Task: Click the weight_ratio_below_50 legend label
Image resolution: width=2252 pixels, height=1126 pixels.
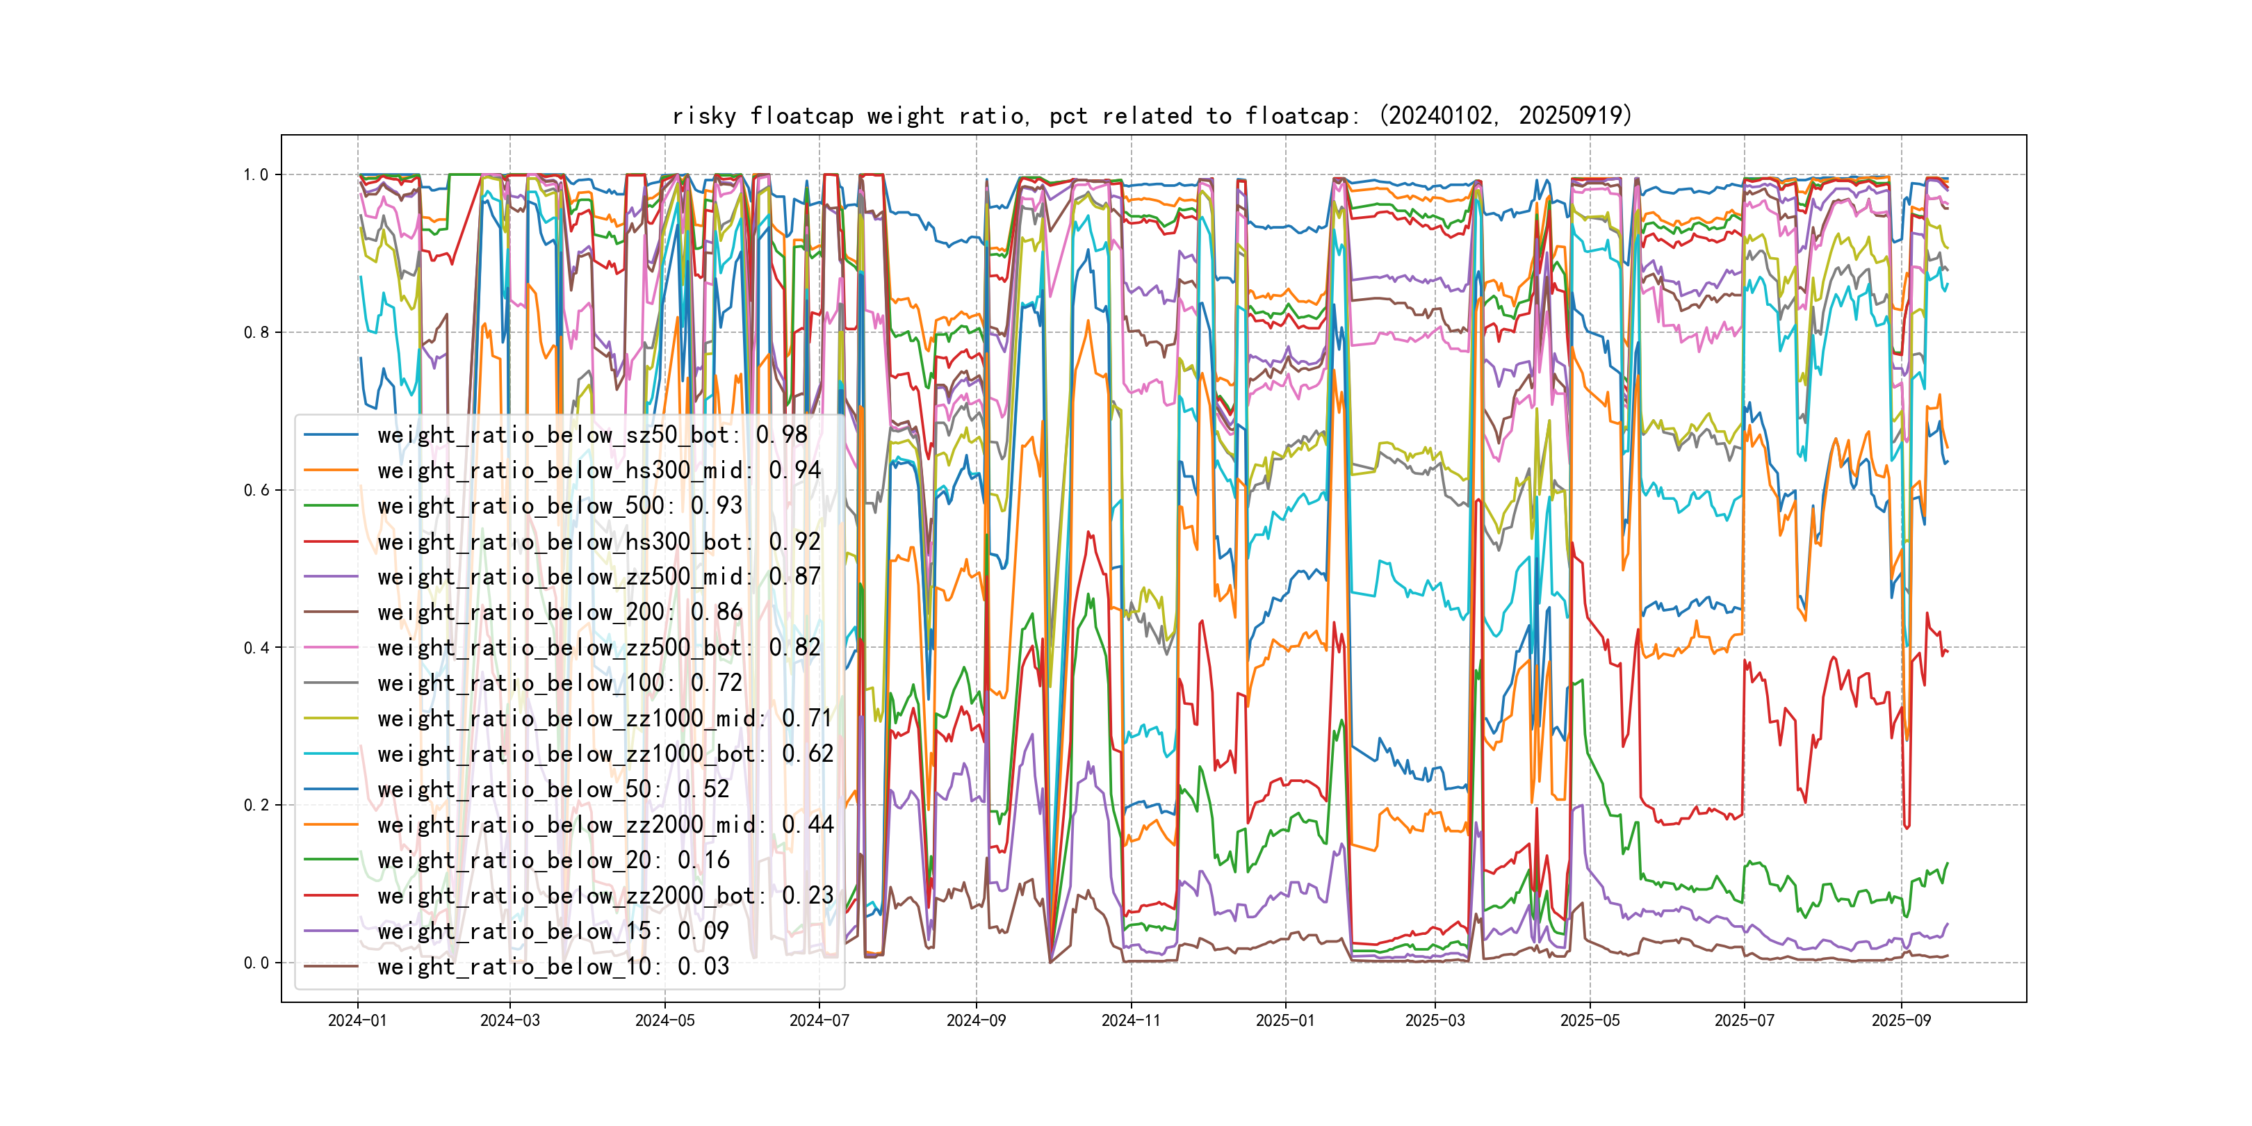Action: (553, 790)
